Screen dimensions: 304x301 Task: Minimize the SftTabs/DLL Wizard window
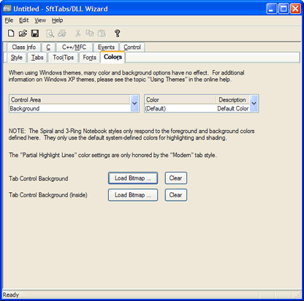pyautogui.click(x=272, y=9)
